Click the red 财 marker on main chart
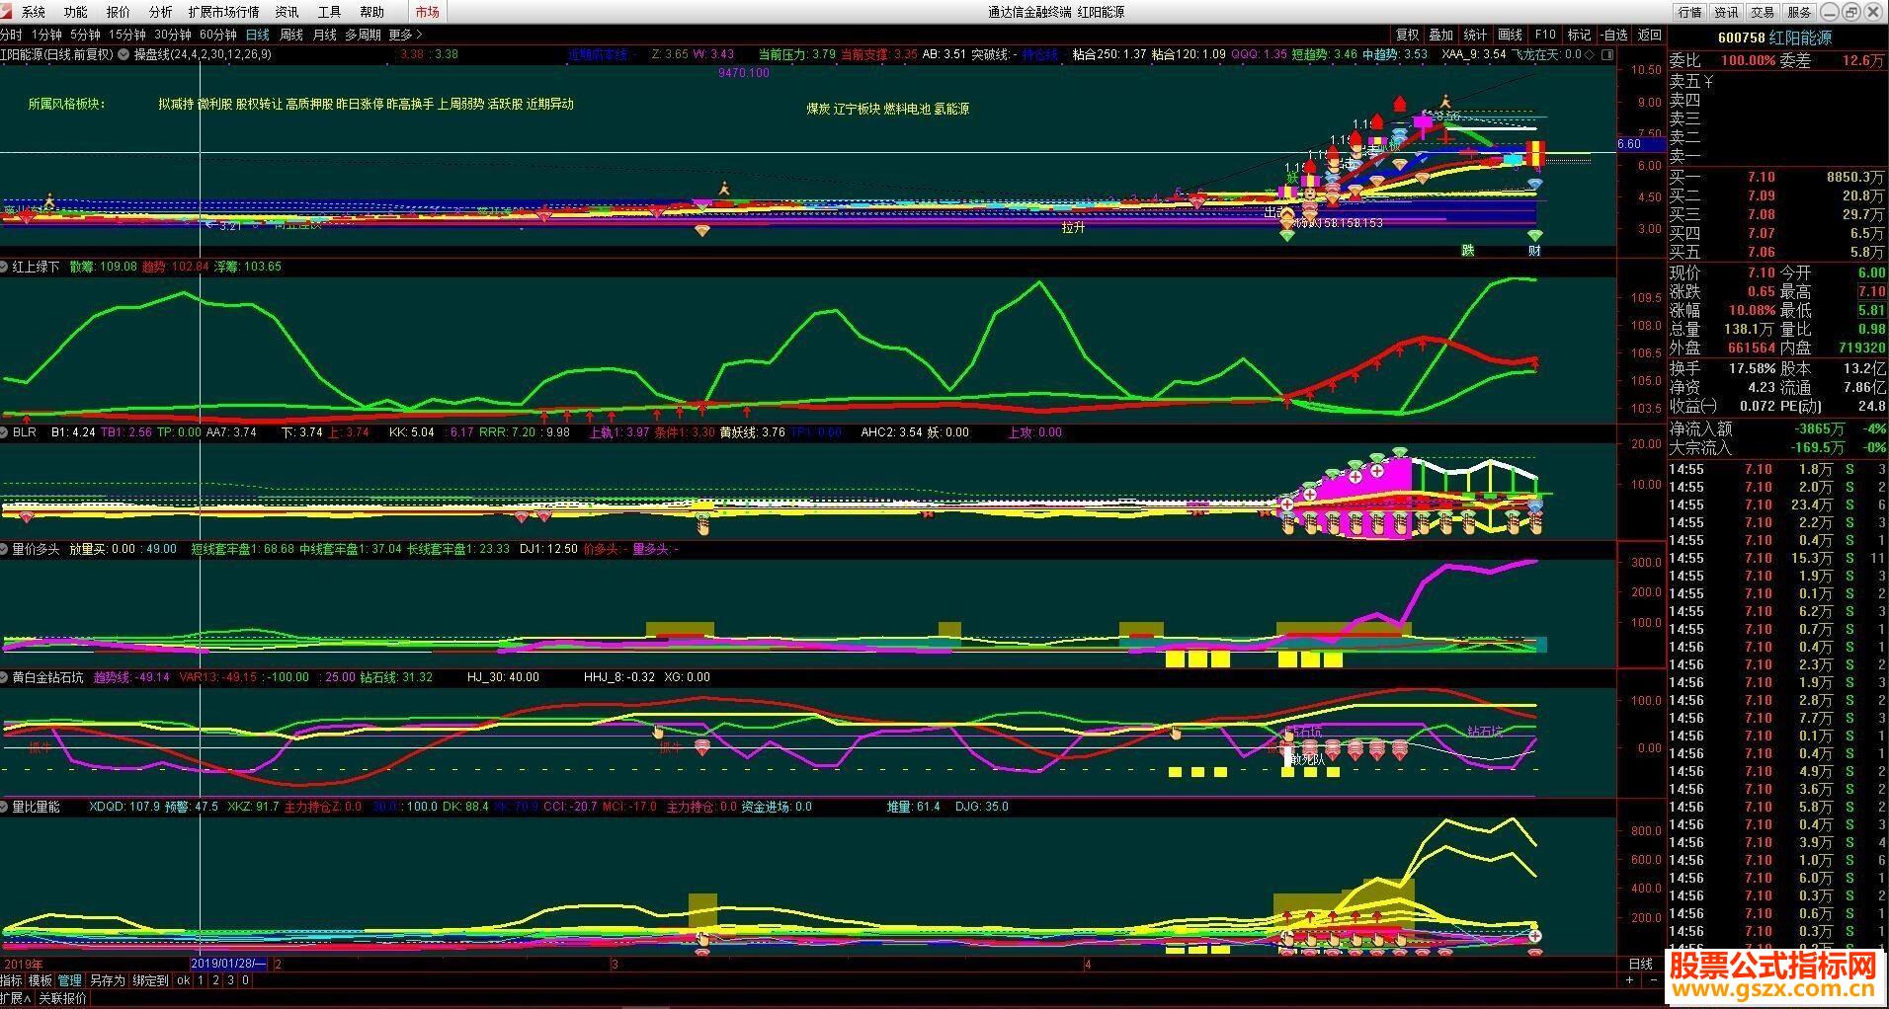The width and height of the screenshot is (1889, 1009). (x=1534, y=251)
